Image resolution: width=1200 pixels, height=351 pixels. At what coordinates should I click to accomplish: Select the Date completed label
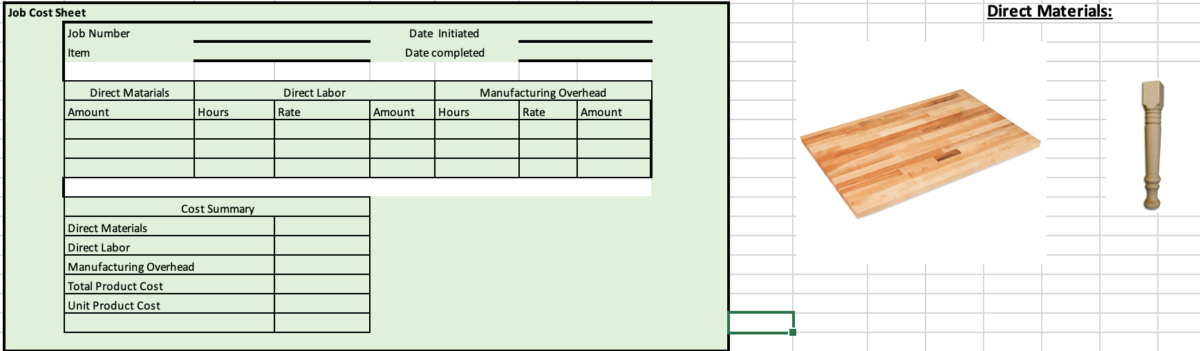coord(444,53)
